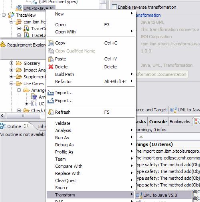Screen dimensions: 200x202
Task: Open the Debug As submenu
Action: click(x=91, y=145)
